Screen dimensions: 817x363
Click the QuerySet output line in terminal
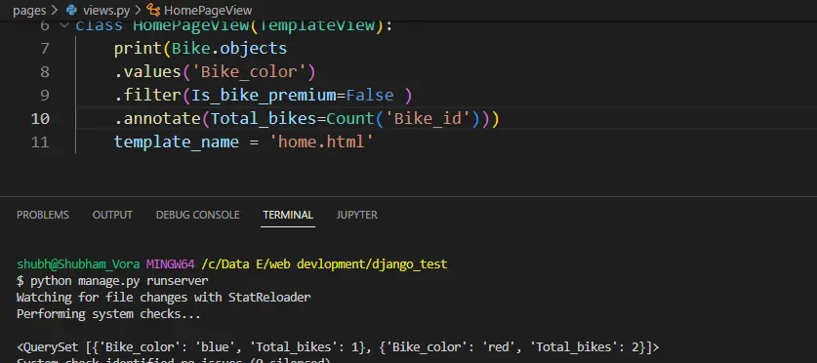pyautogui.click(x=338, y=346)
